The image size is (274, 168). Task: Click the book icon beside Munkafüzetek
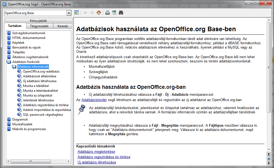click(9, 124)
